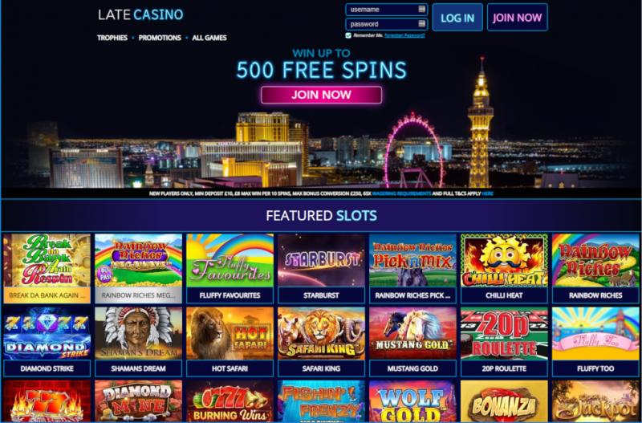Click the Join Now button in header
This screenshot has width=642, height=423.
(517, 18)
